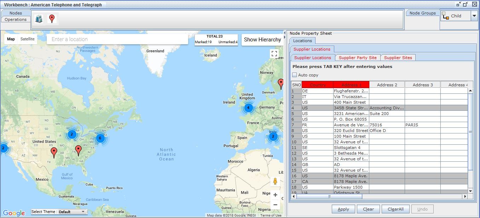Open the Supplier Sites tab

(x=398, y=58)
